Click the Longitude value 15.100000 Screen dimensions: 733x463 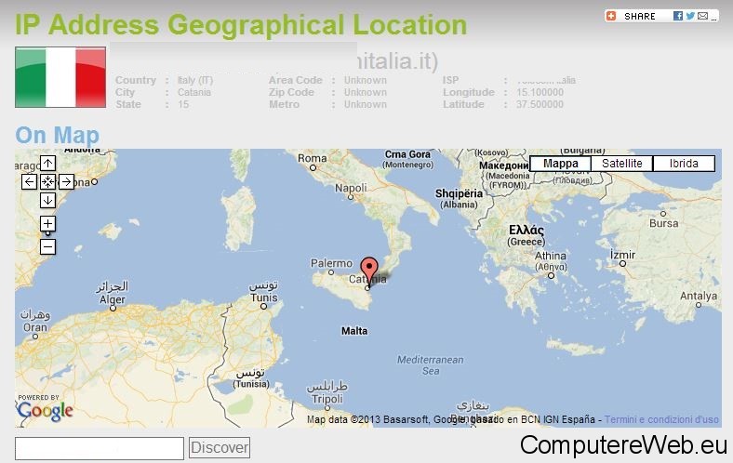(540, 92)
